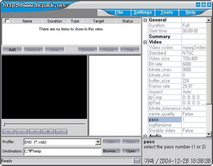This screenshot has height=166, width=213.
Task: Click the Duration value Full
Action: [194, 26]
